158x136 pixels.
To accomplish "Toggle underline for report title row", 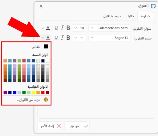I will (56, 28).
